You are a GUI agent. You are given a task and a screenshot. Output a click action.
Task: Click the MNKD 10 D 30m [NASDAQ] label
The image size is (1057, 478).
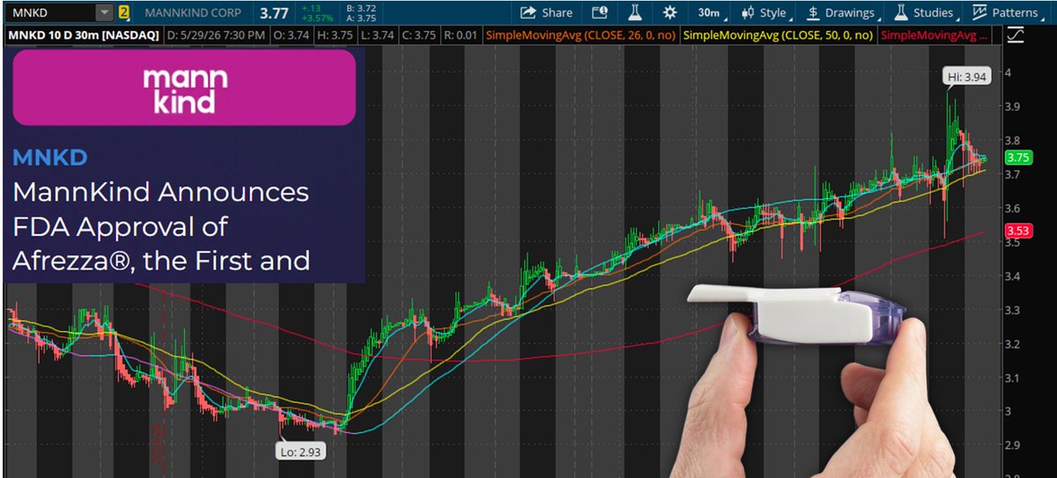click(83, 35)
